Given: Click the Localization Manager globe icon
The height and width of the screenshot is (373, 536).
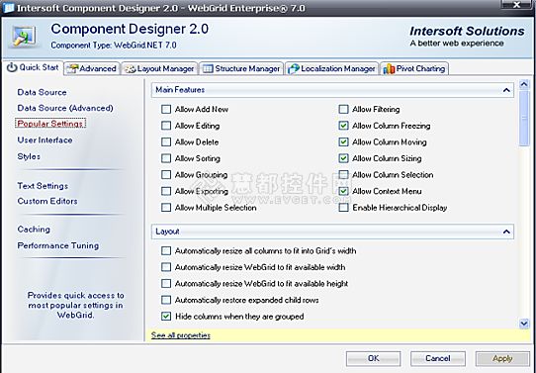Looking at the screenshot, I should point(294,68).
